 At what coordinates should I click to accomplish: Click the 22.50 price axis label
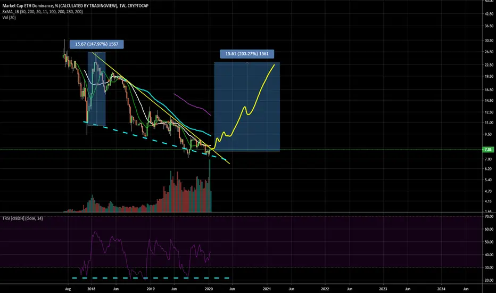click(489, 65)
